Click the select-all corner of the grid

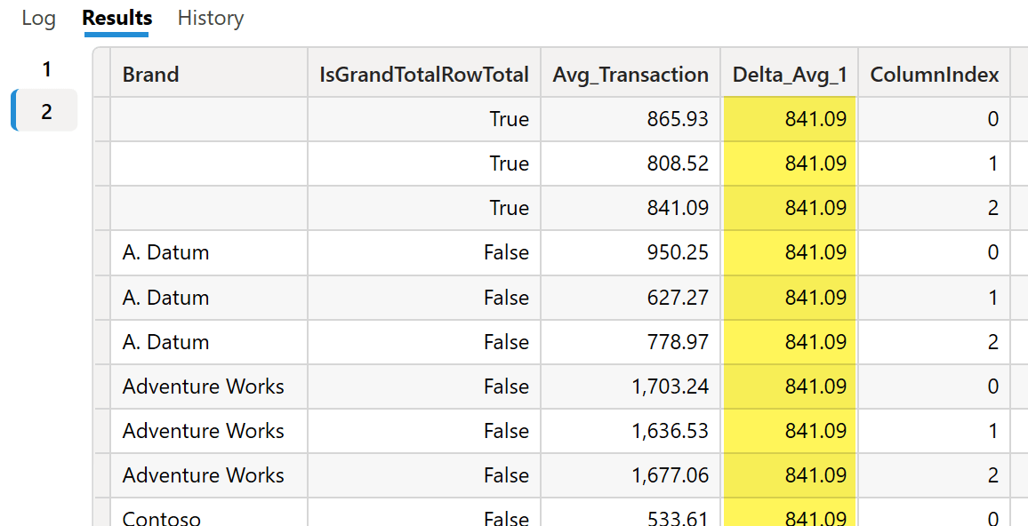pyautogui.click(x=102, y=73)
